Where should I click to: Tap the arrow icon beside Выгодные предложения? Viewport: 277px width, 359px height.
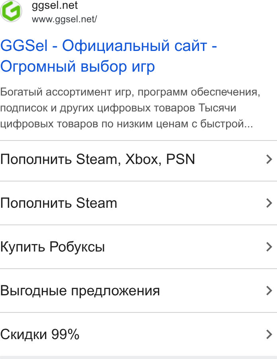(269, 291)
